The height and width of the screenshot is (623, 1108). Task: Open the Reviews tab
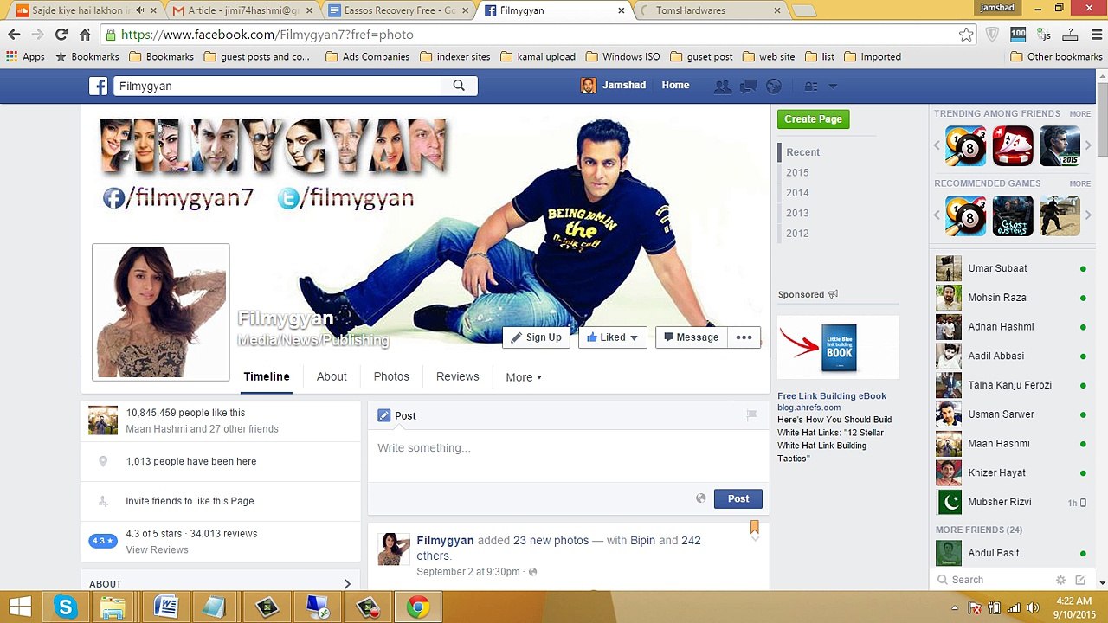(458, 376)
